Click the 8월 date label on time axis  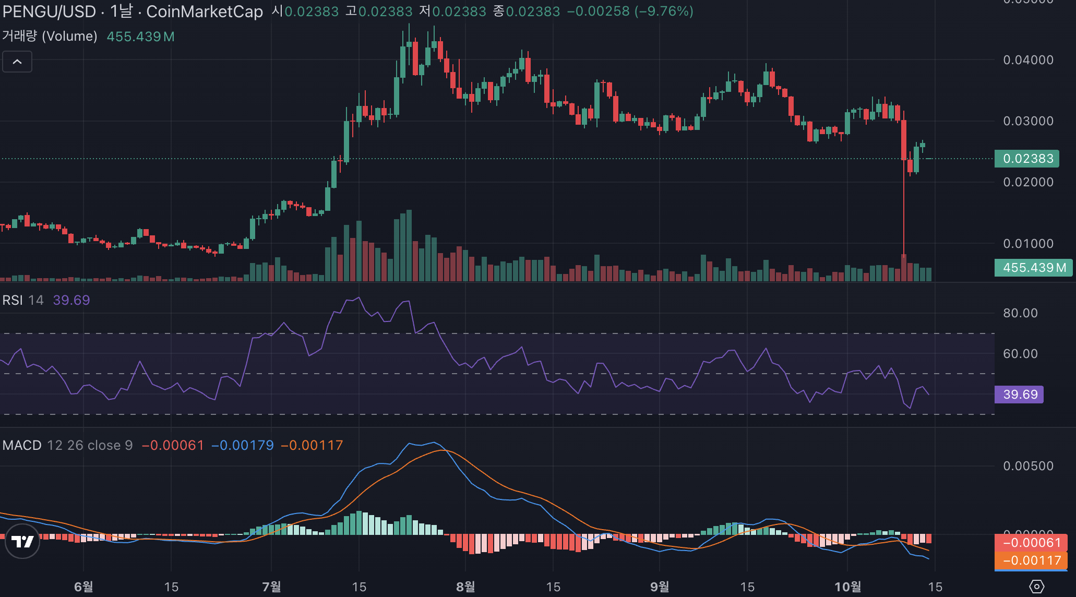point(465,587)
